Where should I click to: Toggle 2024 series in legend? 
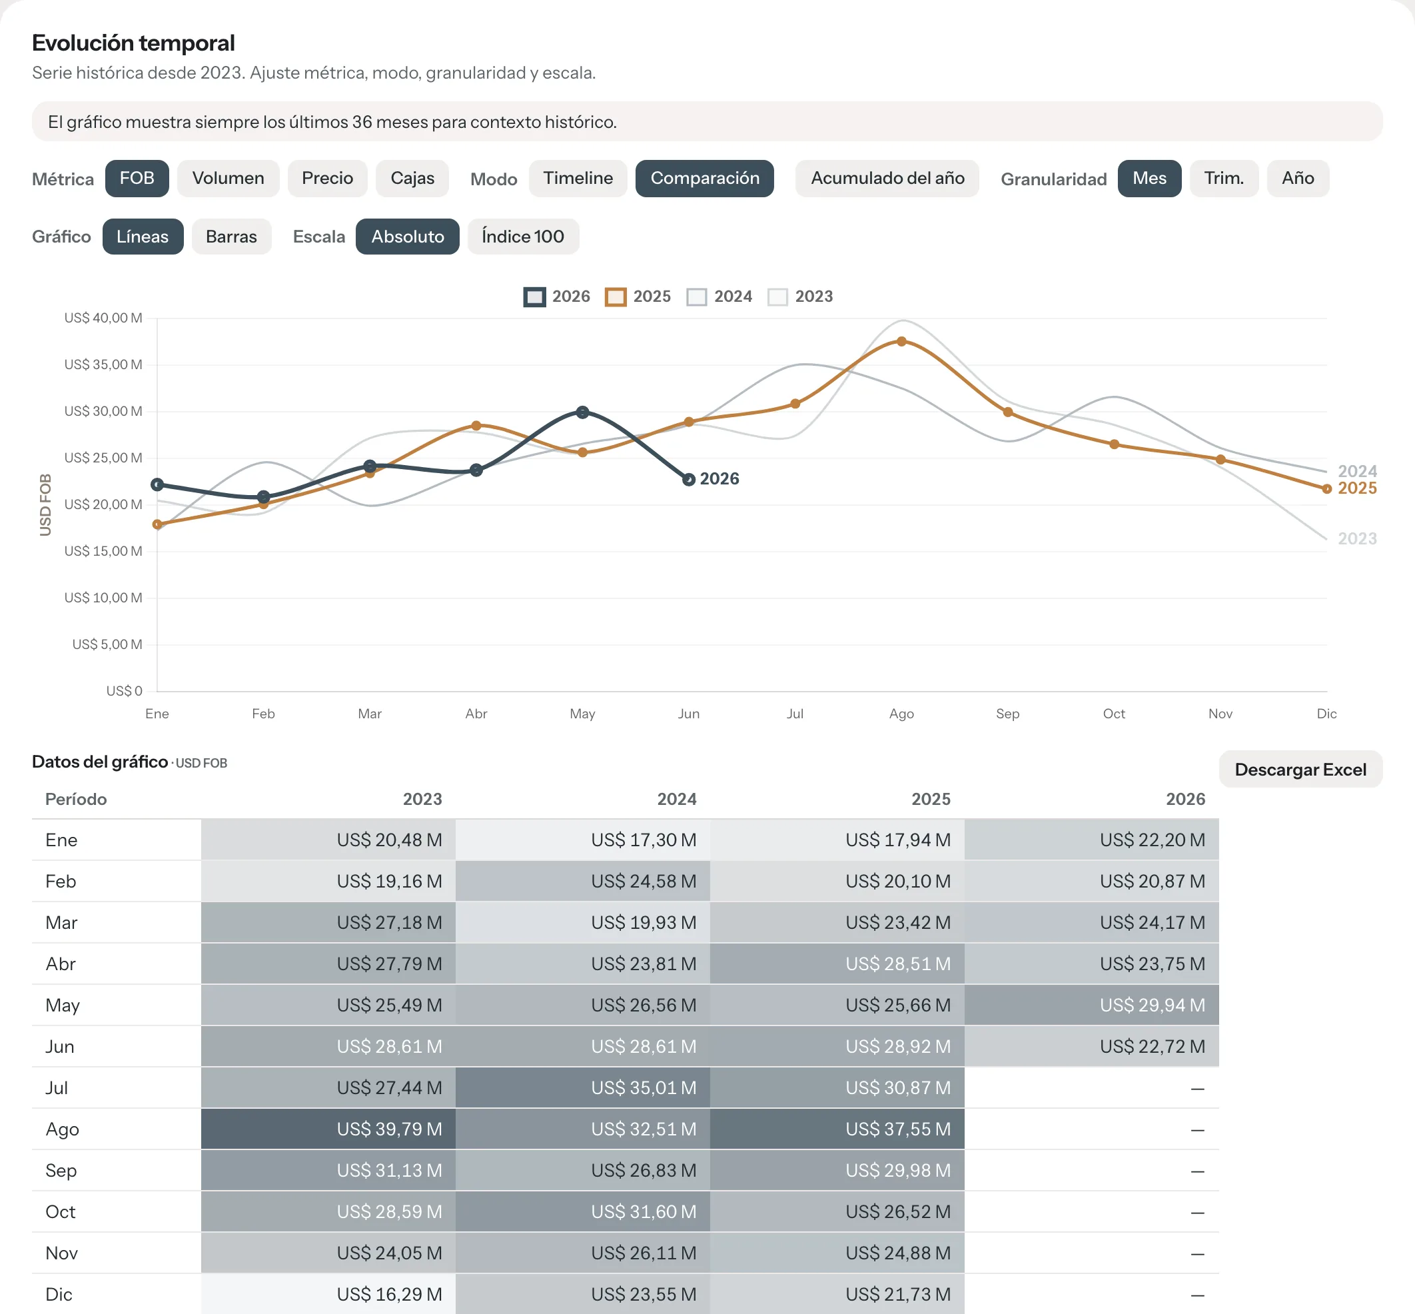719,297
